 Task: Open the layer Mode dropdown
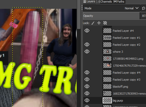point(111,8)
